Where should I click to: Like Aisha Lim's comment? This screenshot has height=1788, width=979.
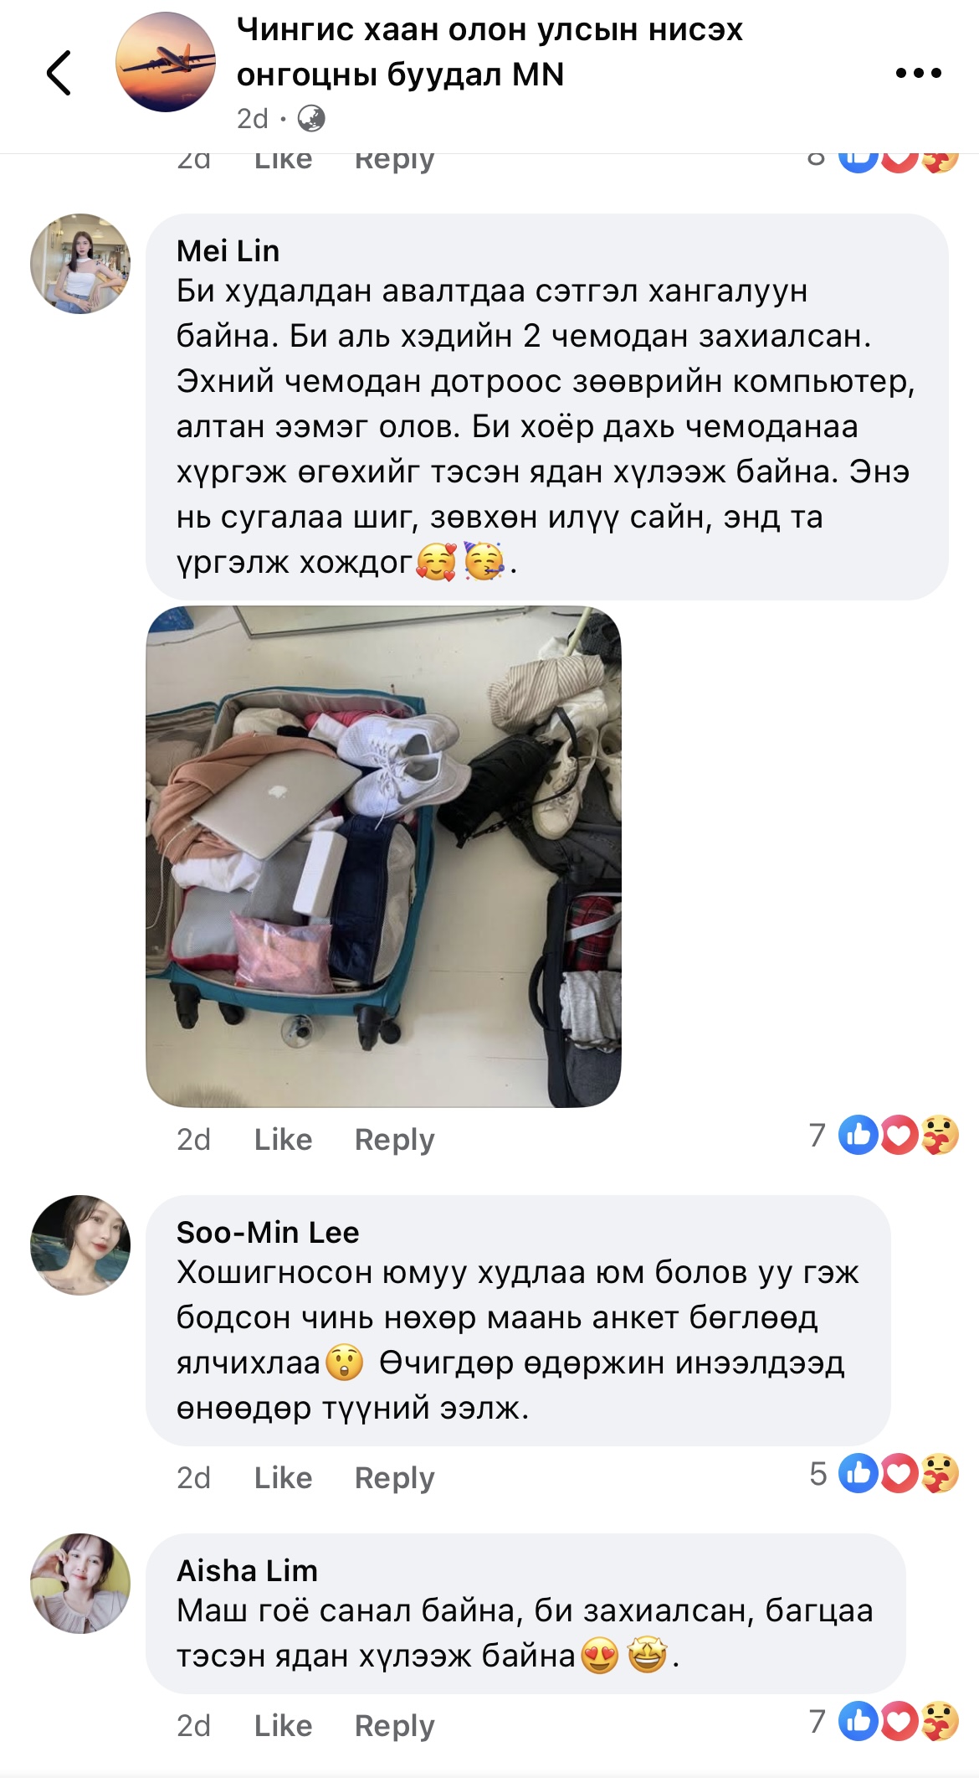coord(283,1725)
